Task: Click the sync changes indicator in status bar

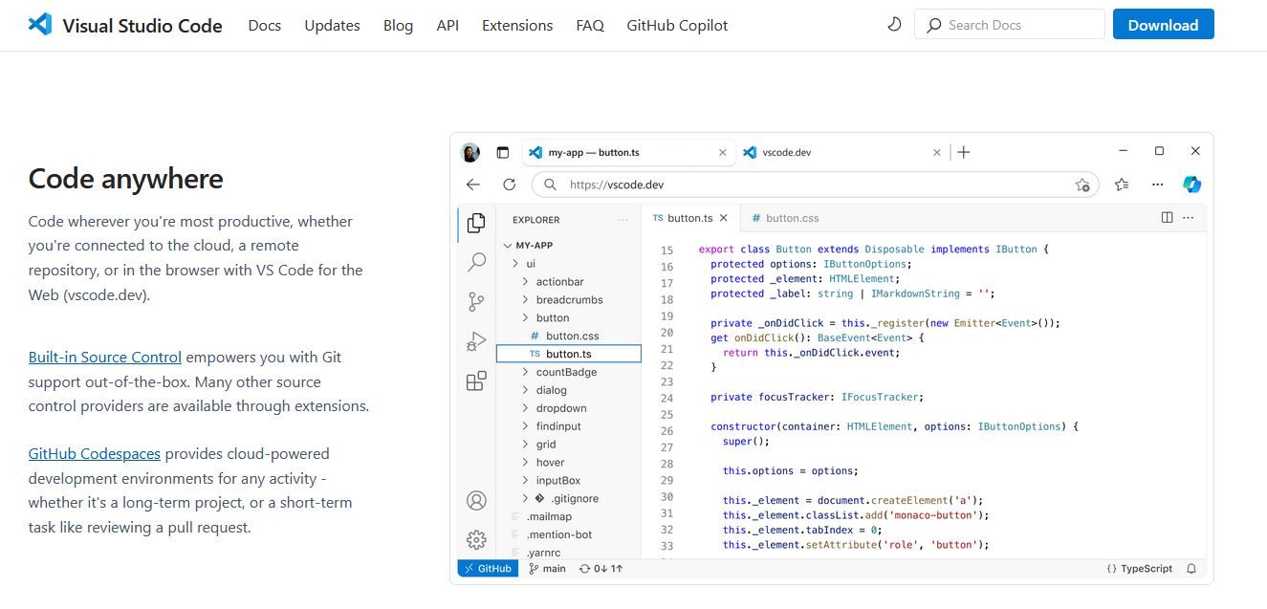Action: 601,568
